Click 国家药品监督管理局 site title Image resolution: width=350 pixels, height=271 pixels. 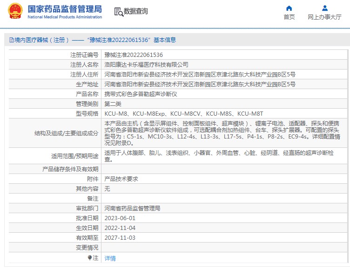pos(65,9)
